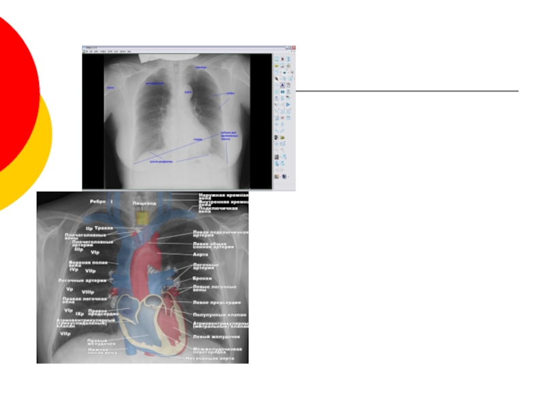Click the "Наружная яремная вена" label
Image resolution: width=546 pixels, height=410 pixels.
[x=224, y=196]
